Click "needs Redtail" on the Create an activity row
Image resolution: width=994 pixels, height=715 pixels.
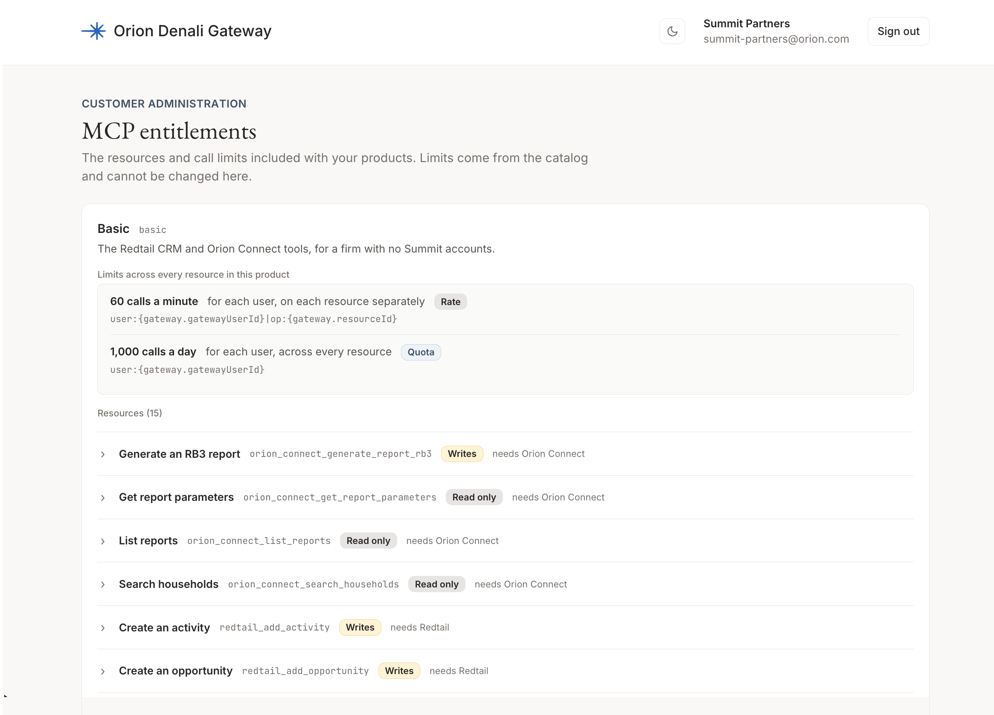point(419,627)
